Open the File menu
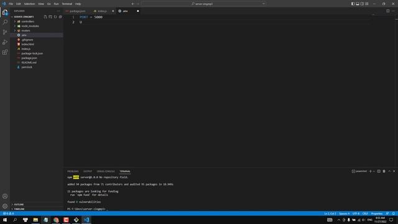 [11, 4]
